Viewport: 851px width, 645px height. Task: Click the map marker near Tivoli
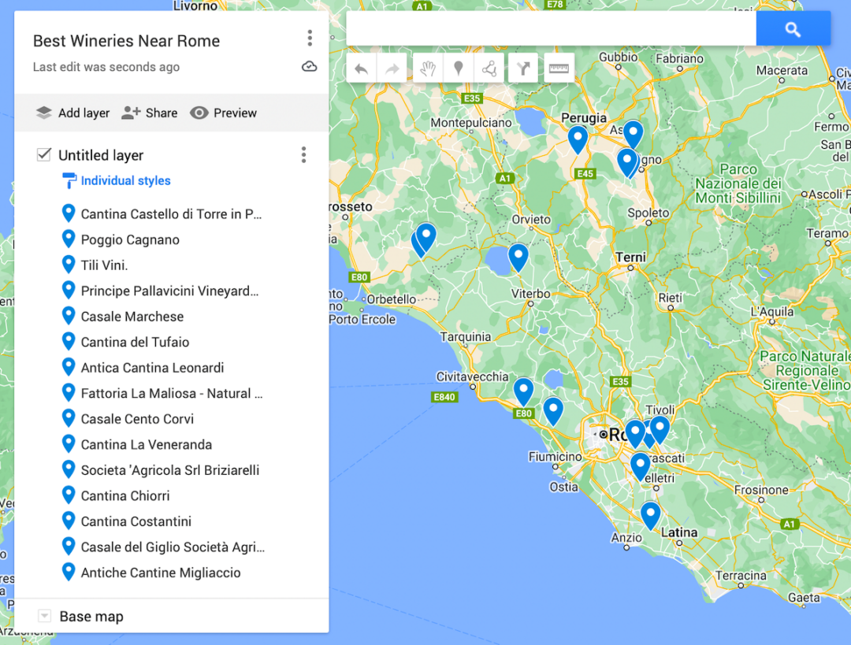[660, 430]
